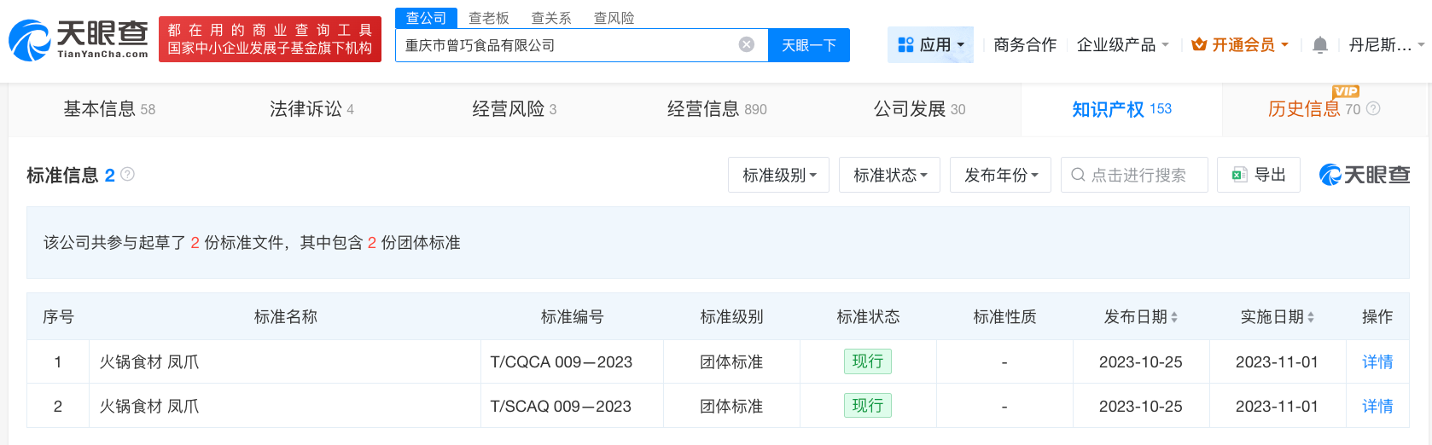The height and width of the screenshot is (445, 1432).
Task: Click the red 国家中小企业发展子基金 banner
Action: pos(270,39)
